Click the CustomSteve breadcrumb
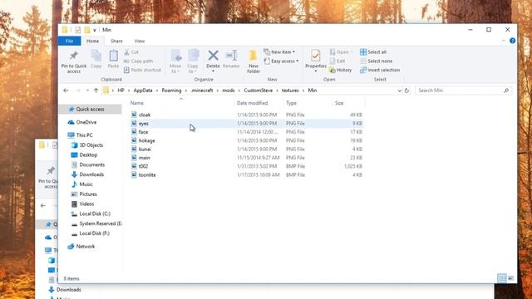This screenshot has height=299, width=532. (x=259, y=91)
